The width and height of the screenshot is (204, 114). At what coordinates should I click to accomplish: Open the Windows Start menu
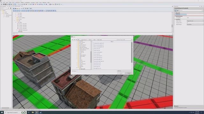[x=2, y=112]
